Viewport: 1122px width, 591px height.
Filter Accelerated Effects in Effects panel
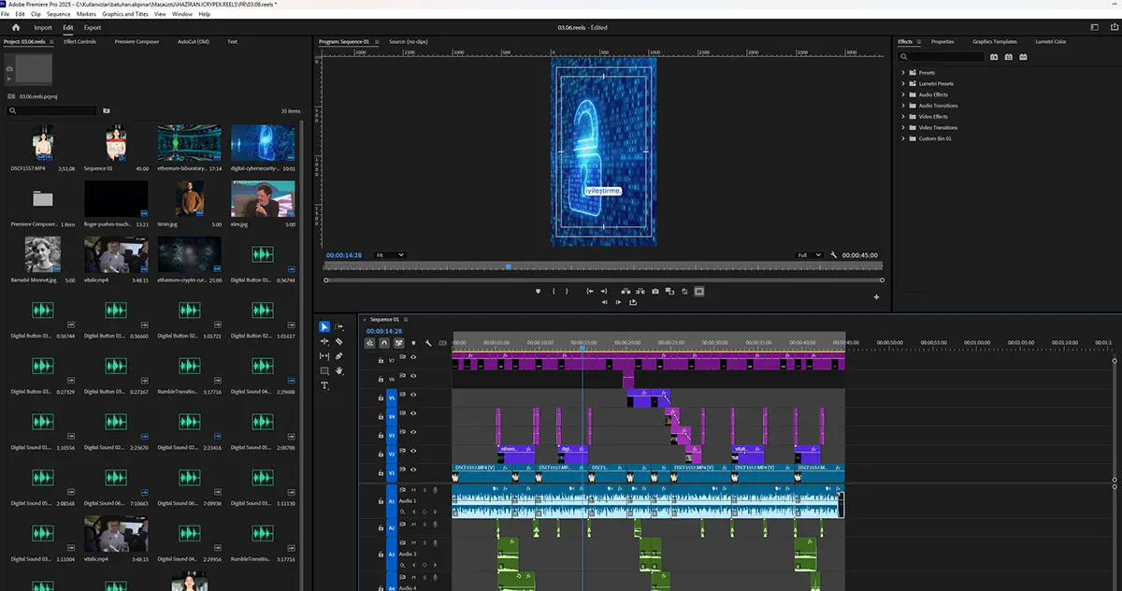(994, 57)
